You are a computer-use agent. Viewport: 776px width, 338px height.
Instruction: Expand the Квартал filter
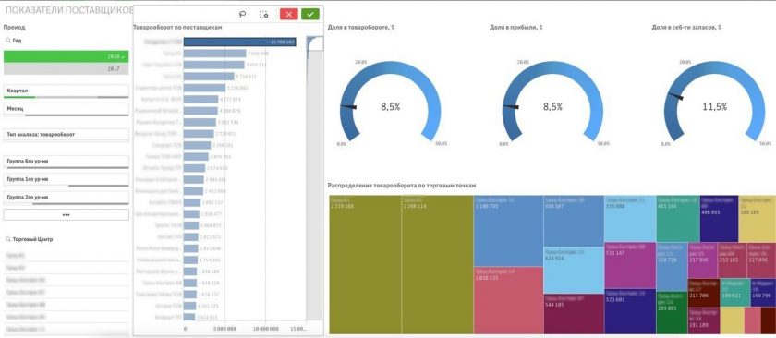point(66,91)
